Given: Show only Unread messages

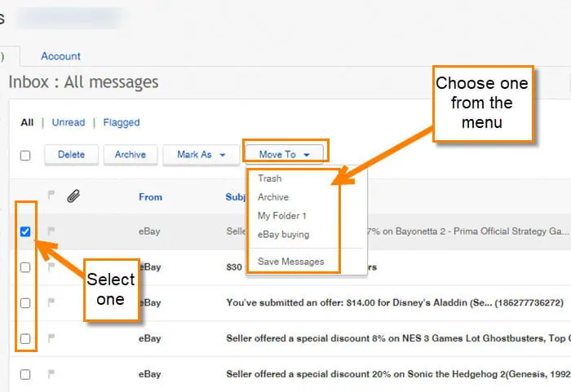Looking at the screenshot, I should click(x=68, y=122).
